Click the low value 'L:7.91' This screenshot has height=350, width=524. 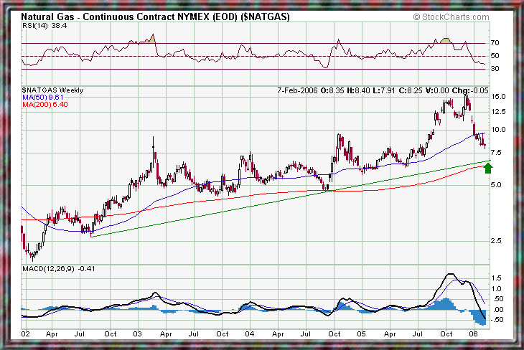click(384, 90)
